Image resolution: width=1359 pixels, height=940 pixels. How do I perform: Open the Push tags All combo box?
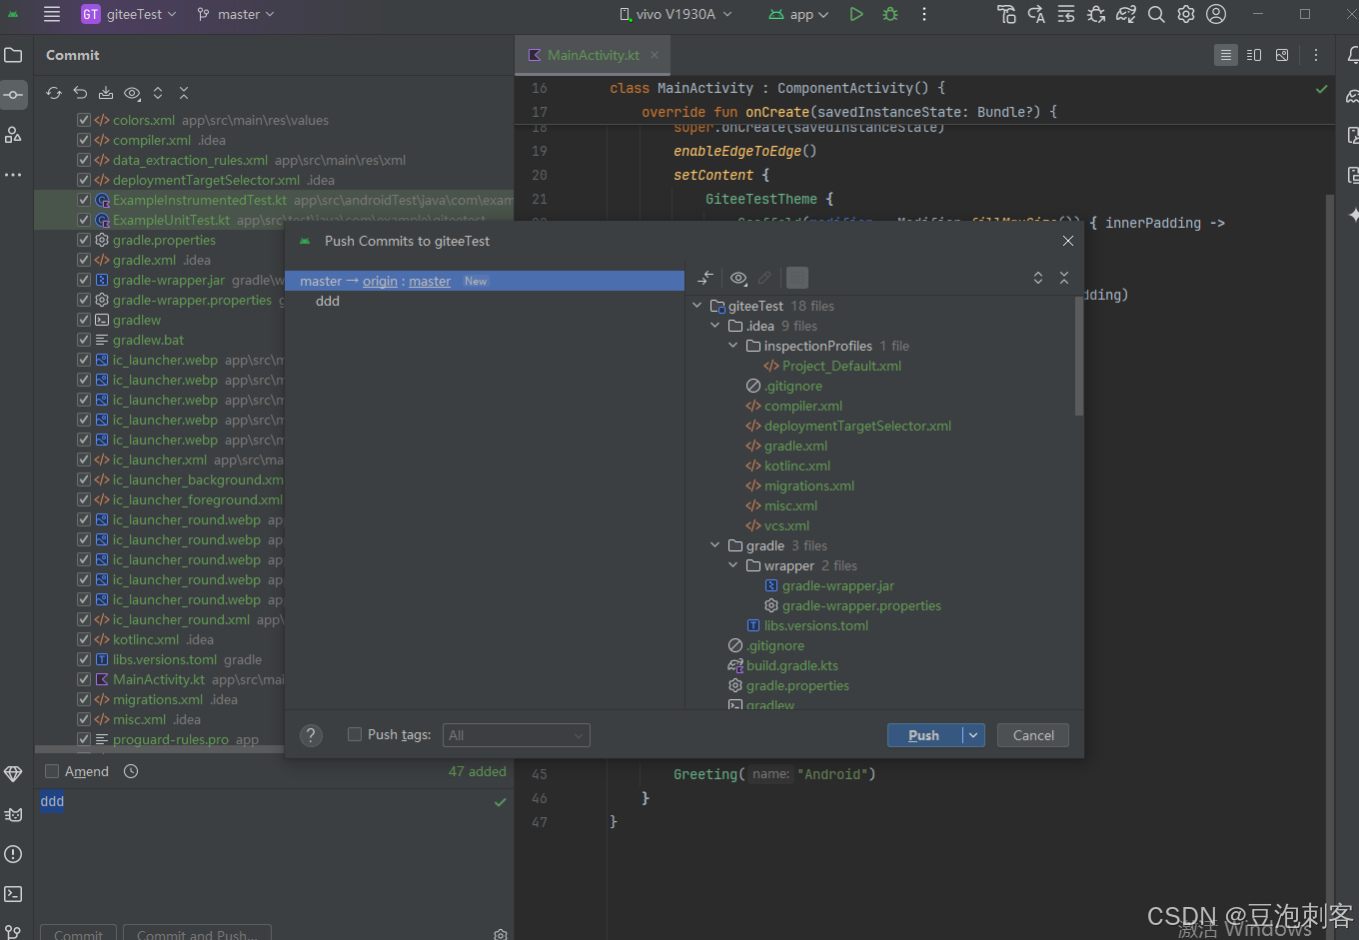(516, 735)
